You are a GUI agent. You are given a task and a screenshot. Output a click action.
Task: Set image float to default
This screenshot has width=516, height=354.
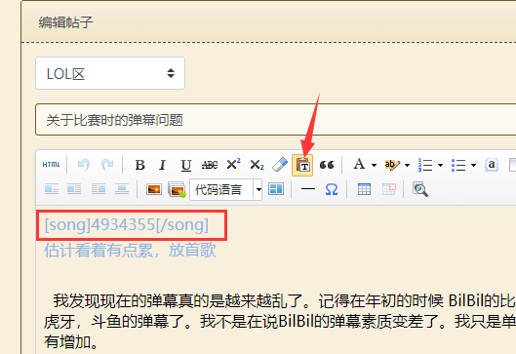52,189
